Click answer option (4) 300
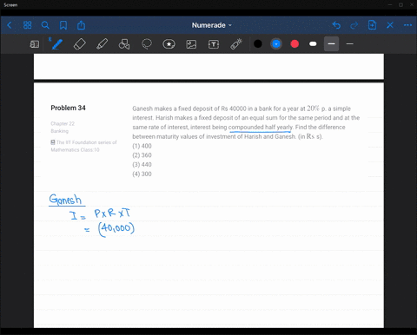This screenshot has width=417, height=335. coord(142,174)
